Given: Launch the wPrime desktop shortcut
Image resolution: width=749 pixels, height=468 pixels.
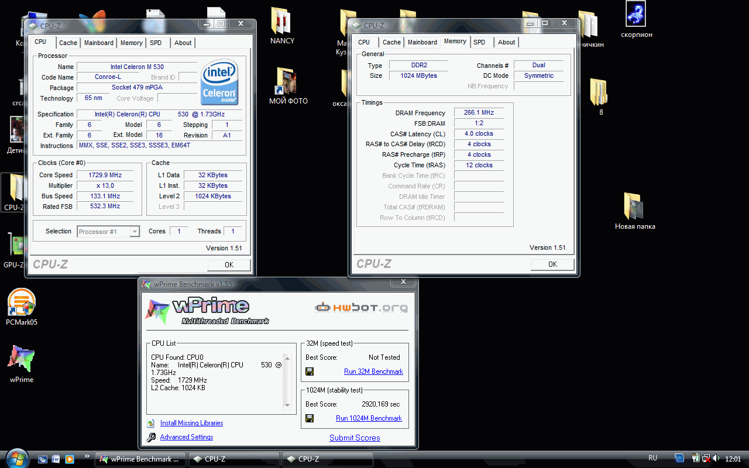Looking at the screenshot, I should tap(22, 364).
